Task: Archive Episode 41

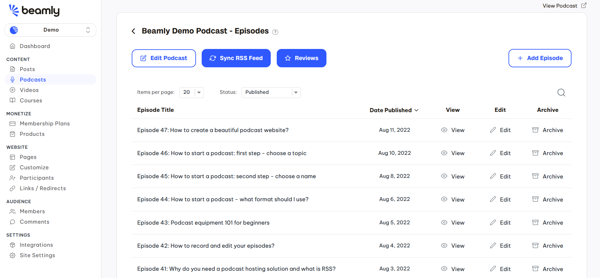Action: tap(547, 269)
